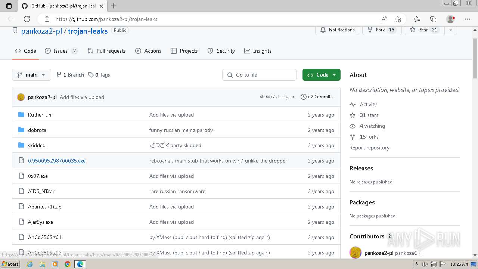
Task: Add this page to favorites star icon
Action: 398,19
